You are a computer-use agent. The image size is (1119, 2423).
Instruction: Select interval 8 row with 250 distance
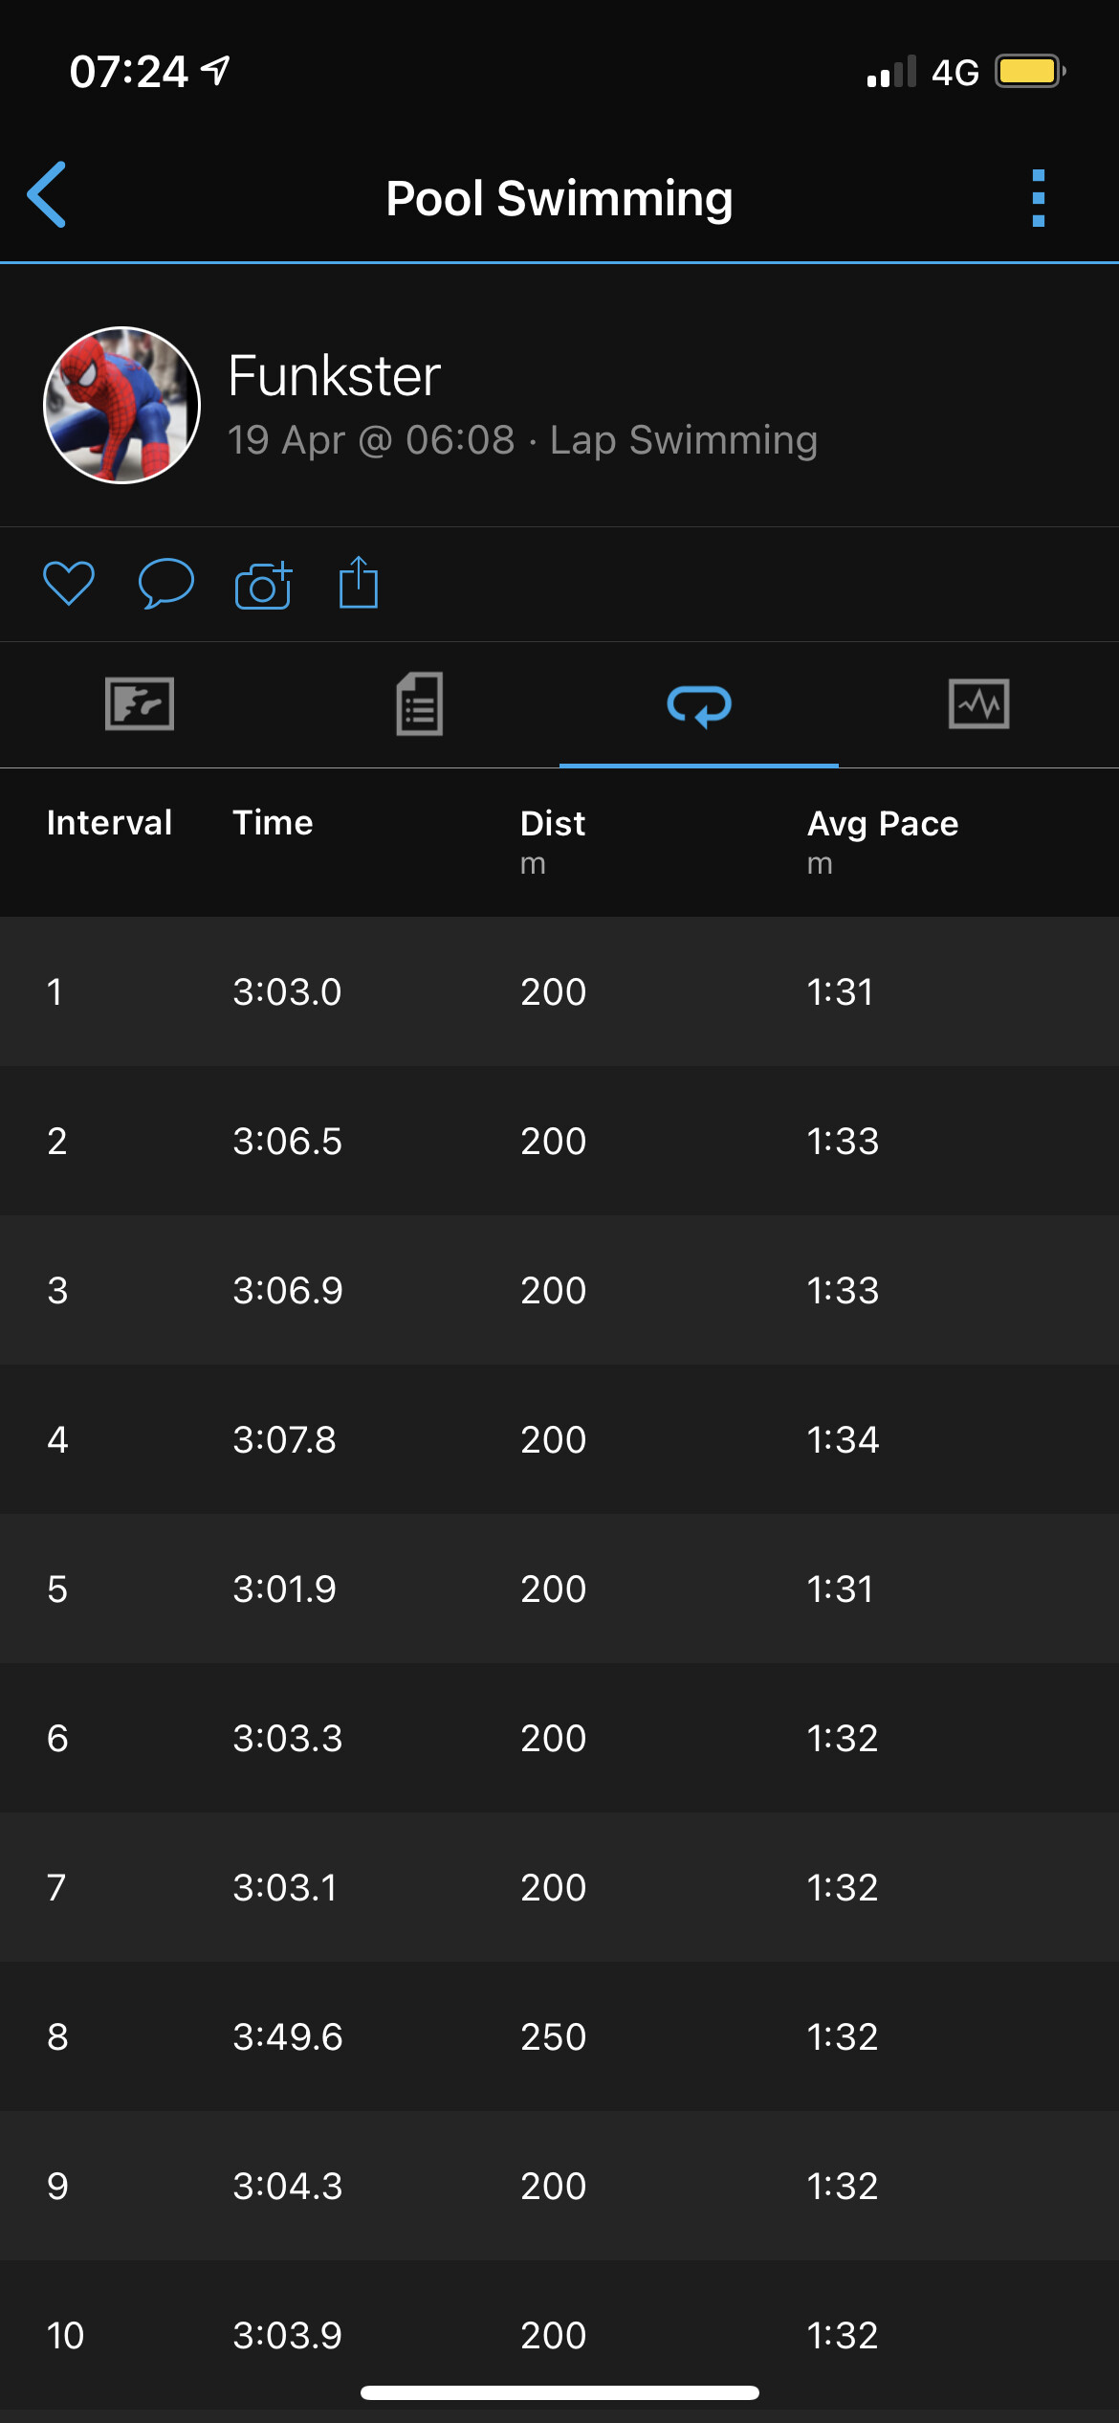(559, 2036)
